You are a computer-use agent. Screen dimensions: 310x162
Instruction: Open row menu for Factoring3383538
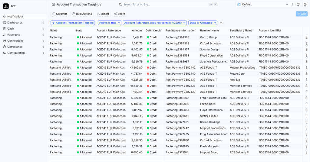tap(306, 55)
